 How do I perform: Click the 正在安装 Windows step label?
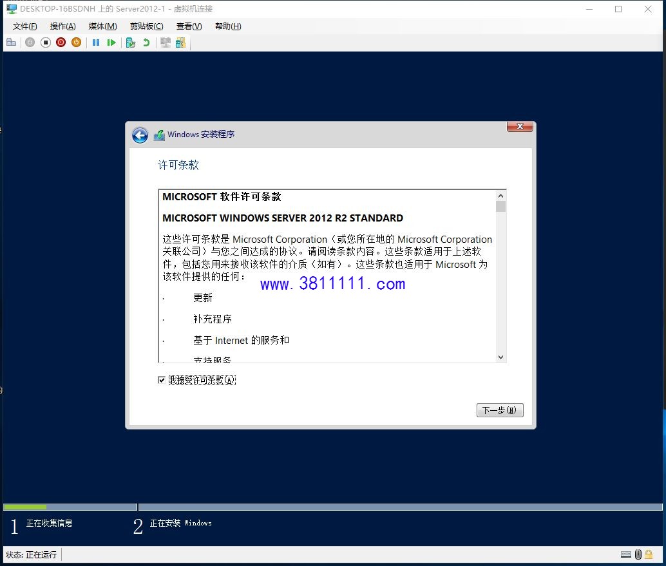click(180, 523)
